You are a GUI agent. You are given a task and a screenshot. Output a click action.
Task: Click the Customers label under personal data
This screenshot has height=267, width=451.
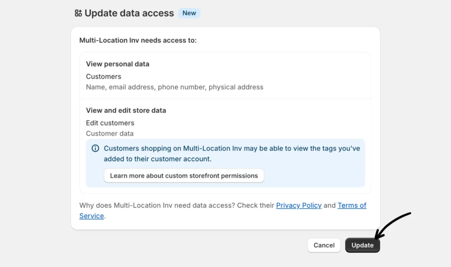coord(104,77)
